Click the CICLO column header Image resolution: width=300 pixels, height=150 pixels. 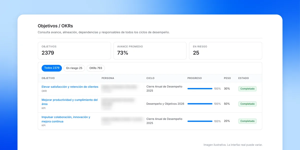coord(150,78)
